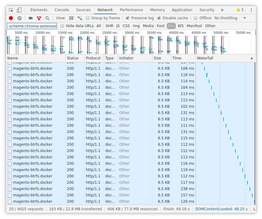Expand hidden DevTools panels via chevron
The width and height of the screenshot is (262, 219).
(x=222, y=10)
